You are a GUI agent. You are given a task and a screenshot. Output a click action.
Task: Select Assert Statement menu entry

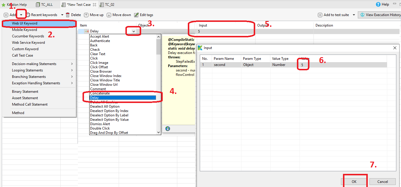39,98
